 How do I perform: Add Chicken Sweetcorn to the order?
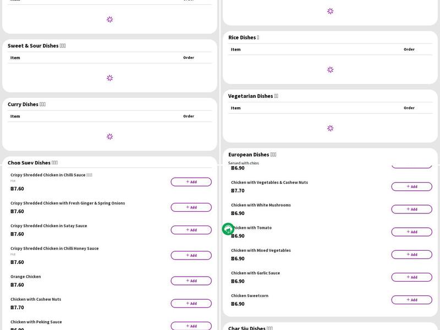coord(411,300)
